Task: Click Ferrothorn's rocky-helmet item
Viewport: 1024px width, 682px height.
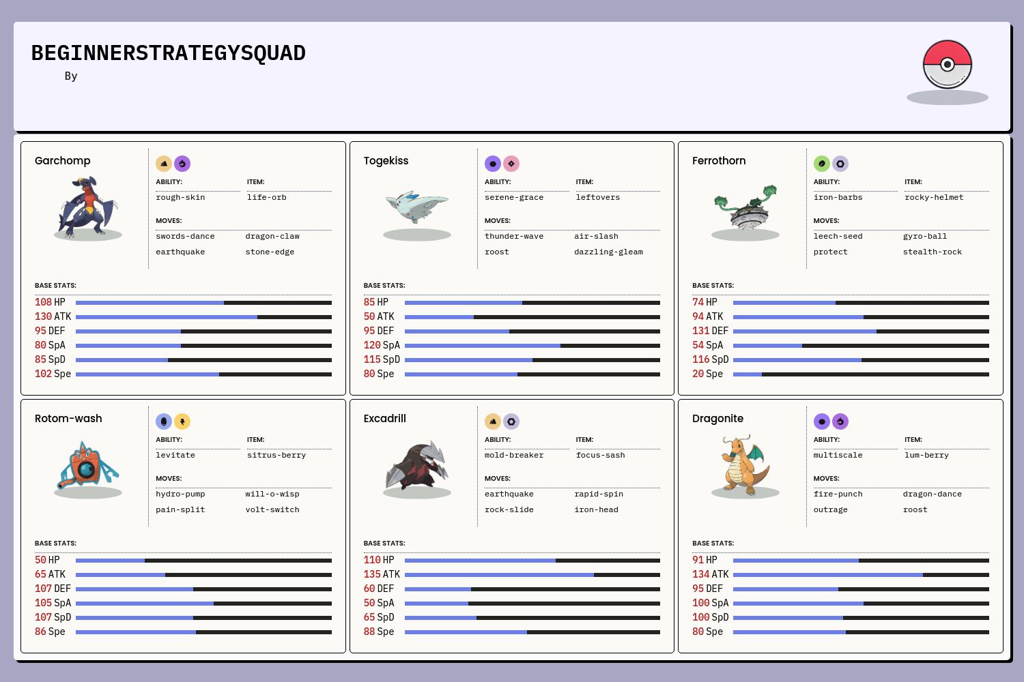Action: tap(934, 197)
